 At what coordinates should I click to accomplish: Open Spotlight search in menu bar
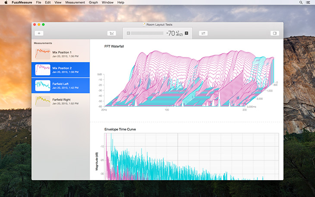[x=301, y=3]
